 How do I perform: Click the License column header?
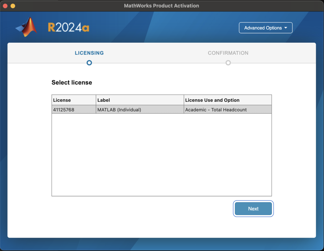click(74, 100)
